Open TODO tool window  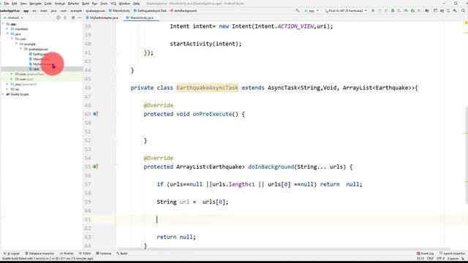tap(85, 254)
